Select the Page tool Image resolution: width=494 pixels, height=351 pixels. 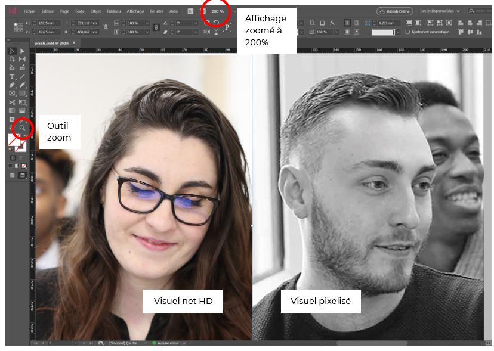click(x=12, y=59)
